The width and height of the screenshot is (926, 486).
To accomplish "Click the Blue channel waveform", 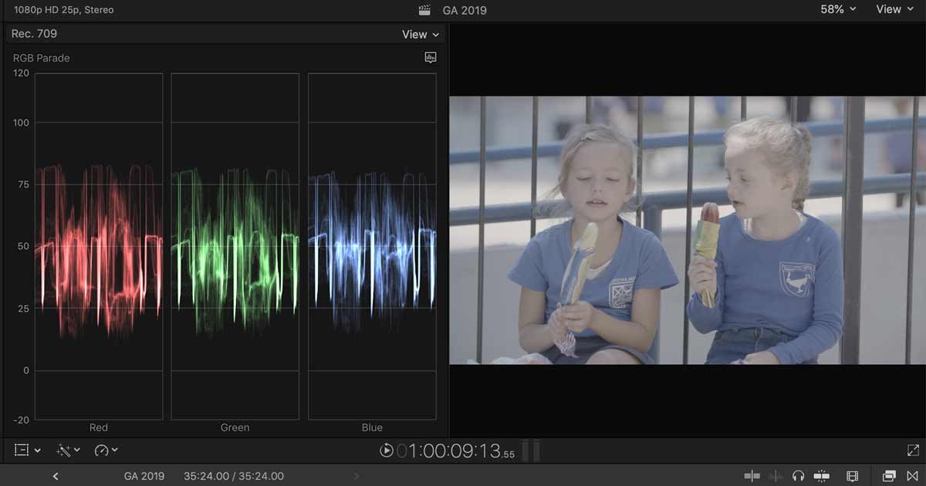I will click(372, 247).
